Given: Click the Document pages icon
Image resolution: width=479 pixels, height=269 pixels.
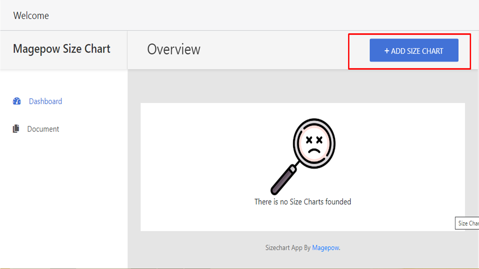Looking at the screenshot, I should tap(16, 129).
